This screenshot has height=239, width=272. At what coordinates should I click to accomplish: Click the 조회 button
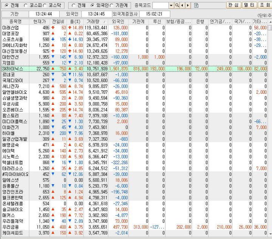(265, 5)
